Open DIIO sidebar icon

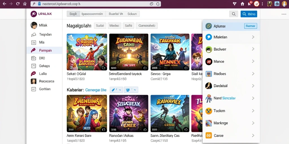(34, 58)
